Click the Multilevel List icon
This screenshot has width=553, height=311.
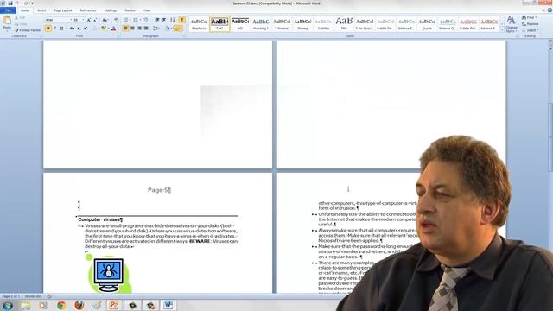click(146, 20)
